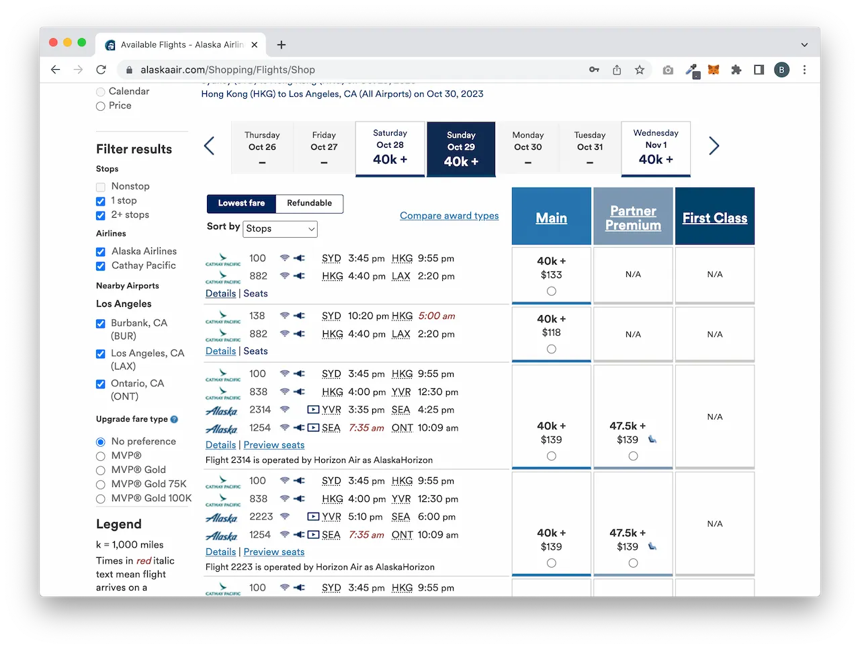Screen dimensions: 860x649
Task: Open the share page icon
Action: pyautogui.click(x=617, y=70)
